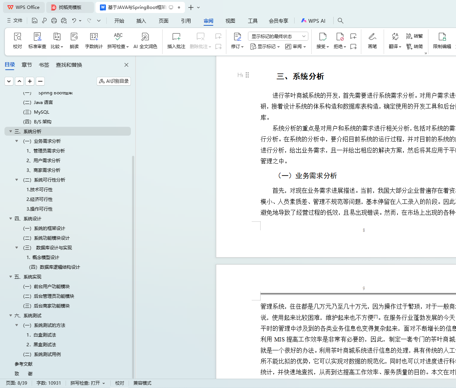Select outline item (四) B/S 架构

coord(37,122)
